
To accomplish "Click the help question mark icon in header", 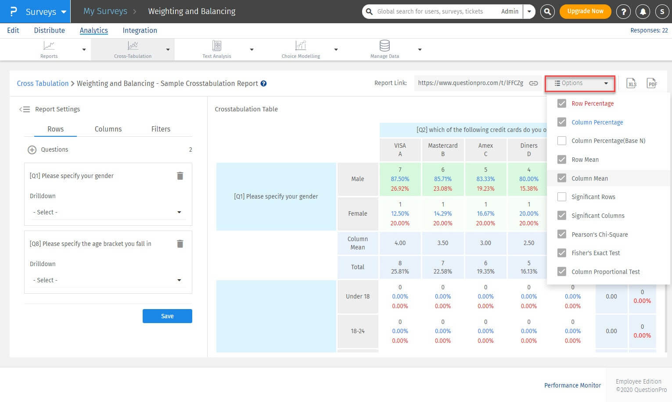I will (x=623, y=12).
